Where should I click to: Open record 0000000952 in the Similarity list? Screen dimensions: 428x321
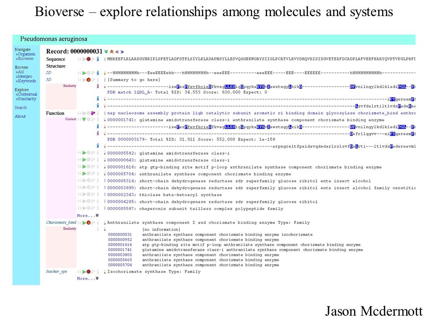(x=120, y=240)
